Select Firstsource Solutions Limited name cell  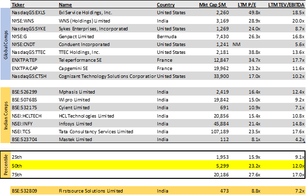[91, 191]
